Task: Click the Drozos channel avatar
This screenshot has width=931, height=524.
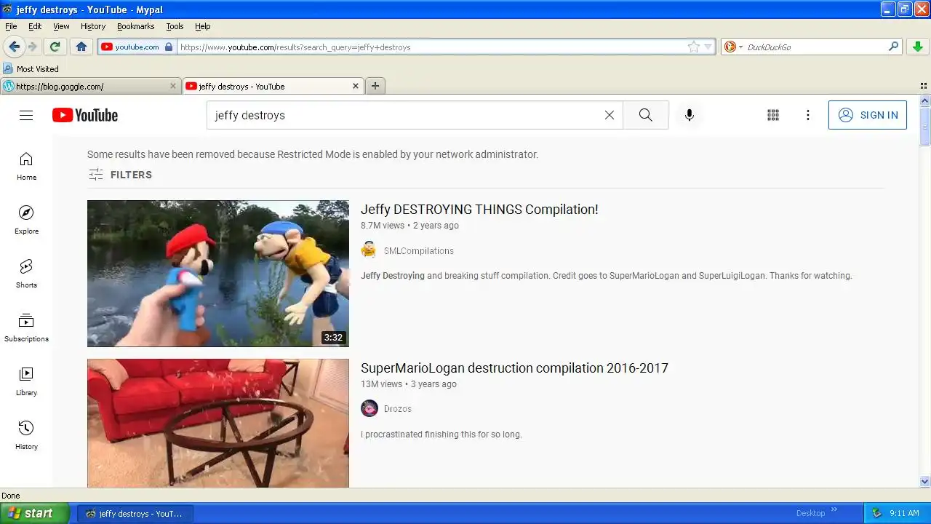Action: [x=369, y=408]
